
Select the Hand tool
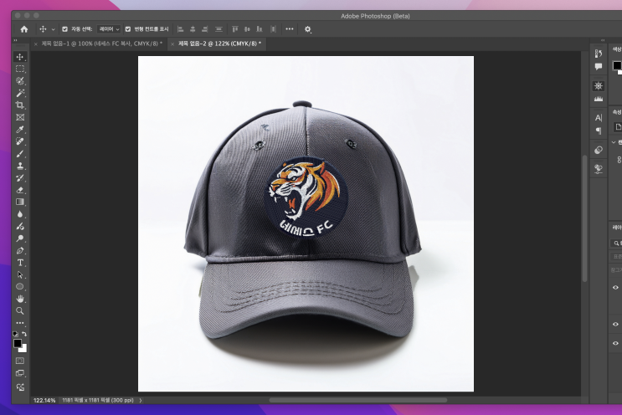[x=20, y=298]
